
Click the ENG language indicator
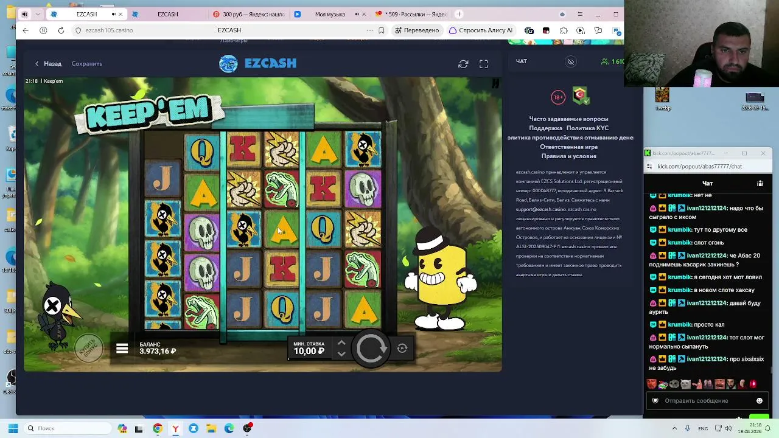pyautogui.click(x=703, y=428)
